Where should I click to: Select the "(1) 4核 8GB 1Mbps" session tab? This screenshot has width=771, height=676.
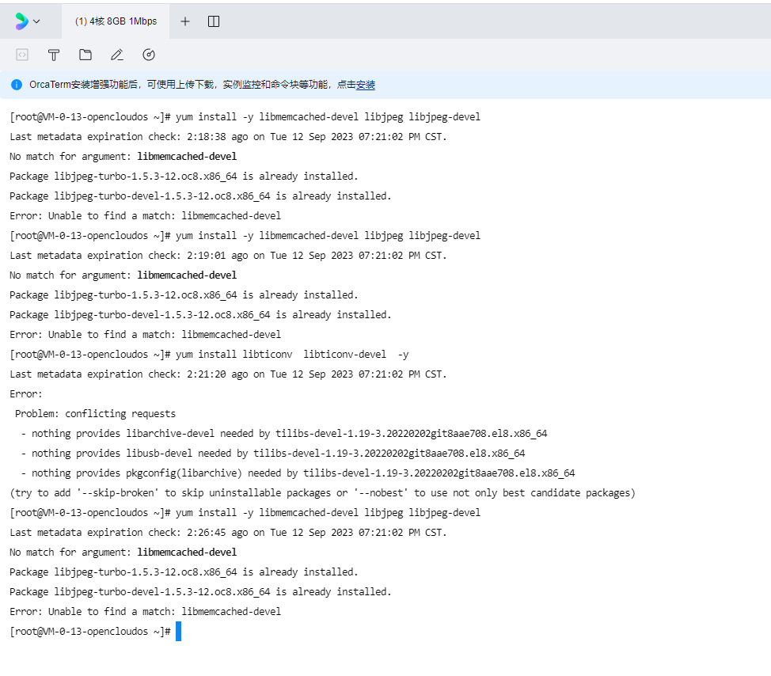tap(116, 21)
